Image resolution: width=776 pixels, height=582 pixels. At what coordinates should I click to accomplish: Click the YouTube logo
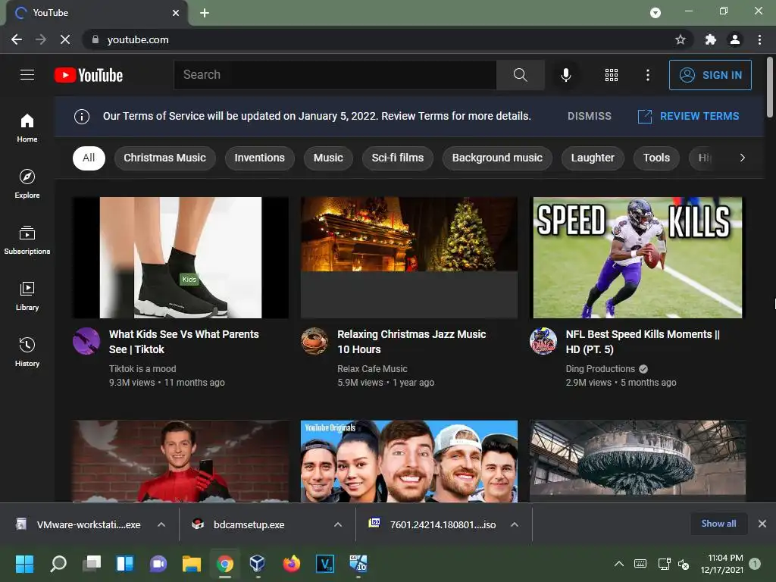click(89, 75)
